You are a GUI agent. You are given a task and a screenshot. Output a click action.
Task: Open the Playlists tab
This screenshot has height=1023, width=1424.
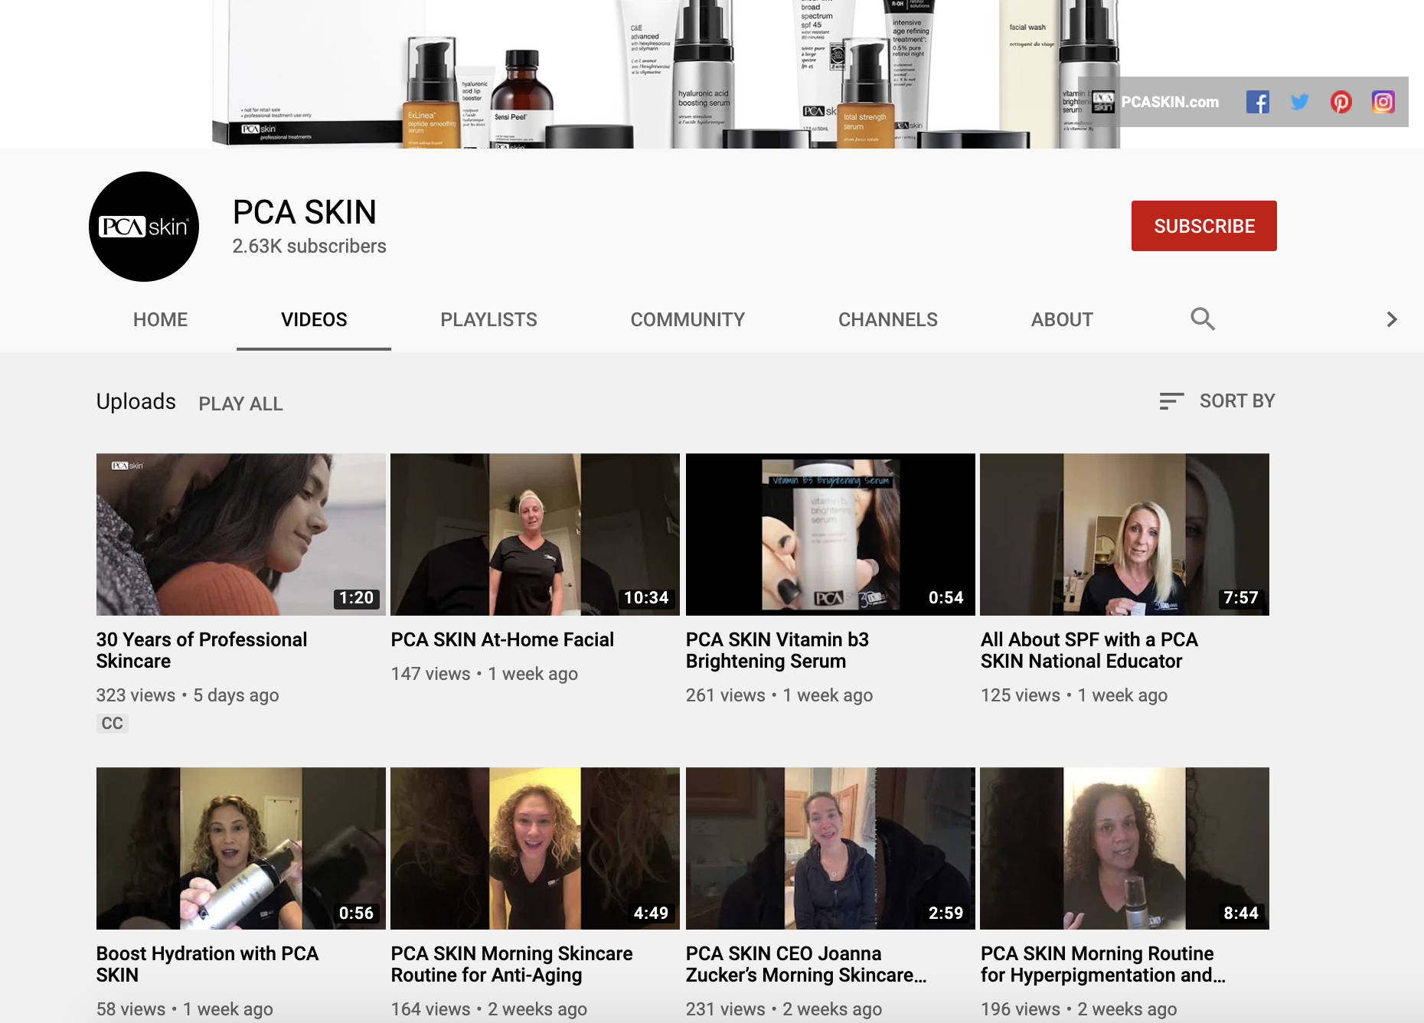point(488,319)
